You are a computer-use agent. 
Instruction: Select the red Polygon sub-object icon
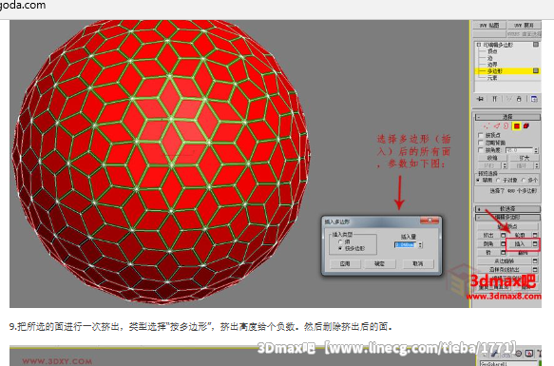click(517, 125)
